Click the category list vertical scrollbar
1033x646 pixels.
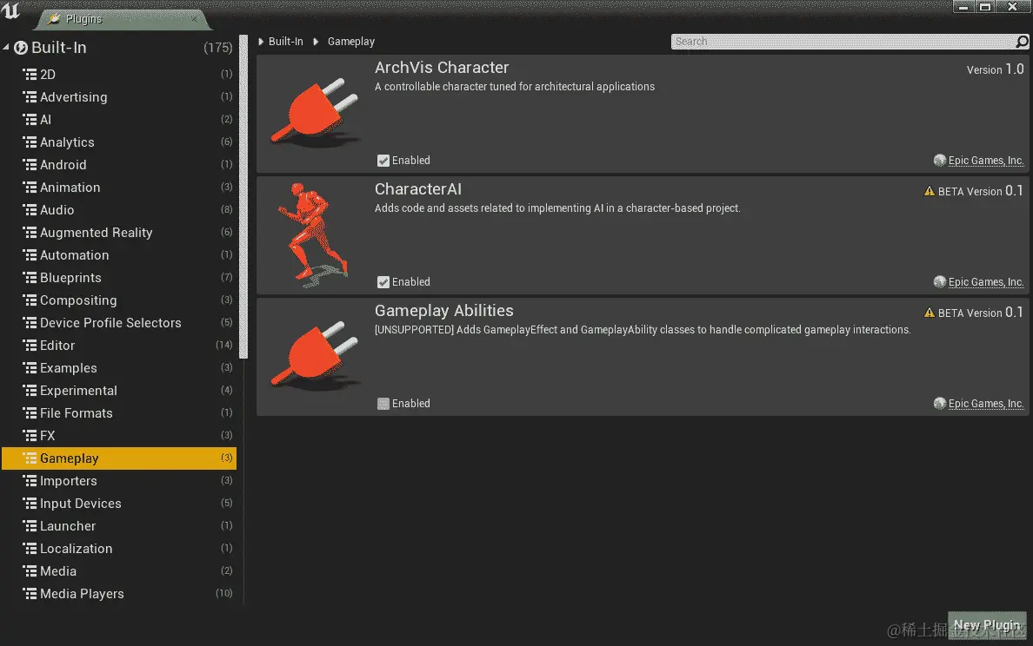(243, 197)
